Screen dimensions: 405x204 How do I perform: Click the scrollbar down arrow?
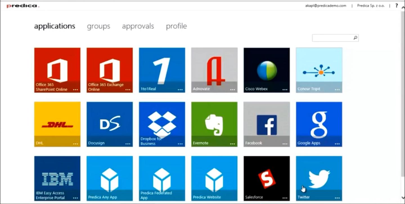point(403,198)
